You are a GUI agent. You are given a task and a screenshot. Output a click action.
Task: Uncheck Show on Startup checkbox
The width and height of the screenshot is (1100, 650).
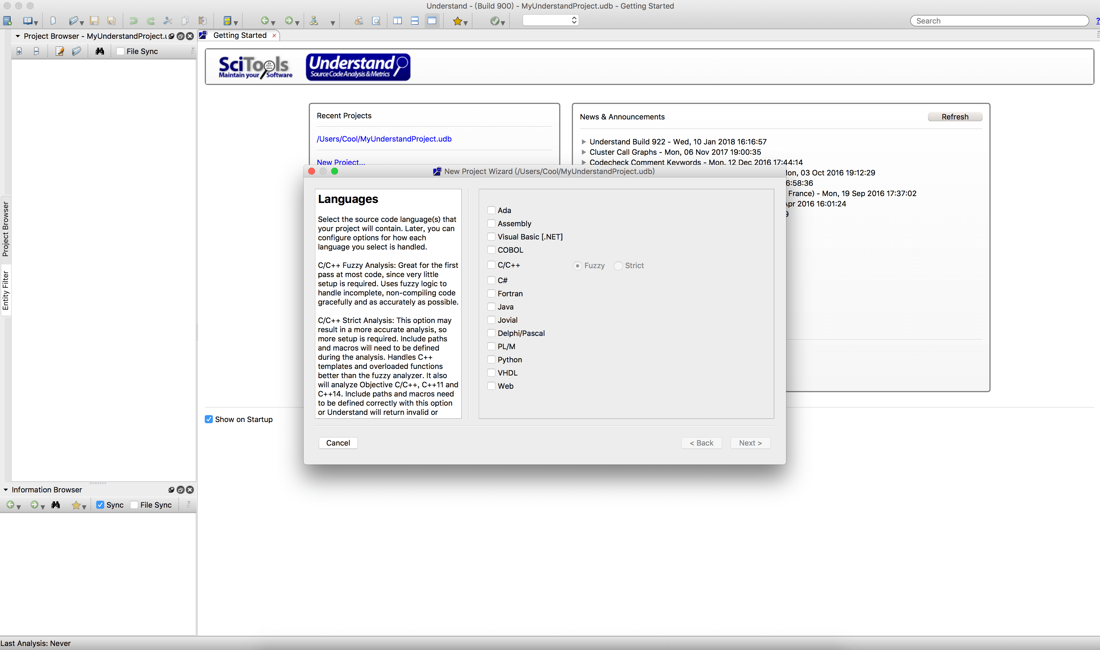(209, 419)
